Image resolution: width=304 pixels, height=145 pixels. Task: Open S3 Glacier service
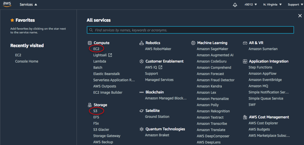point(101,130)
